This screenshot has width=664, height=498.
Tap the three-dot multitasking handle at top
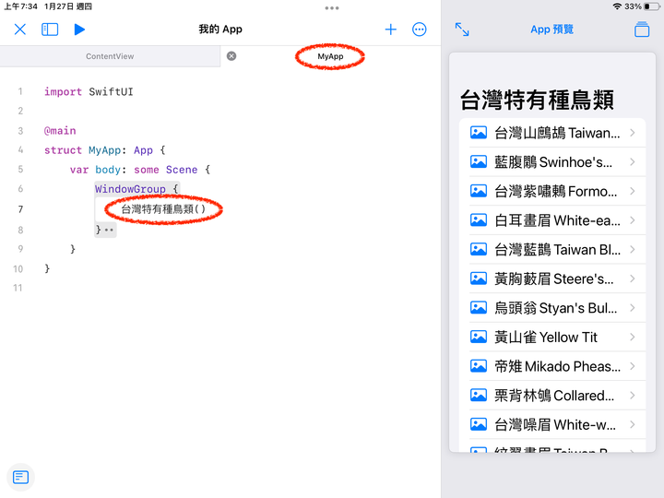click(332, 8)
